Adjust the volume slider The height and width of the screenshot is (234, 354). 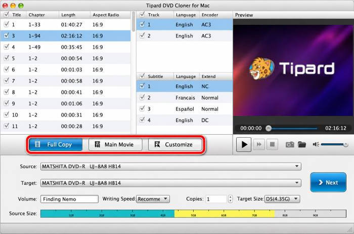click(334, 144)
